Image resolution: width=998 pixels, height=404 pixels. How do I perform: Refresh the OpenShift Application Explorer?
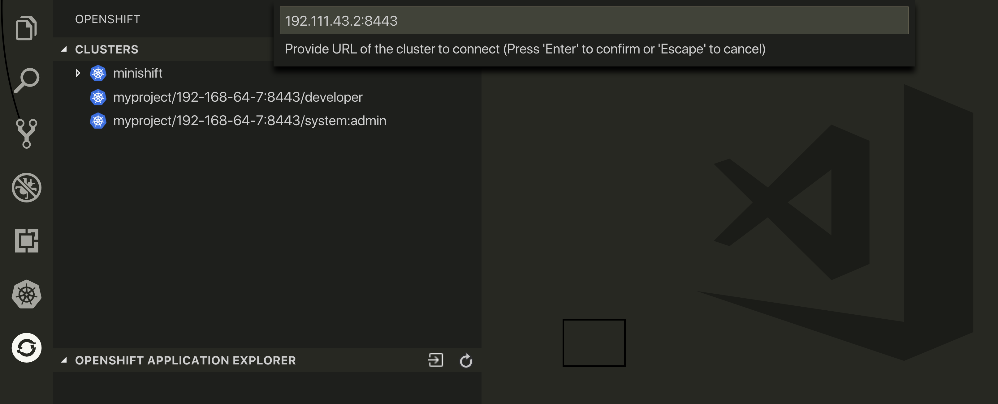coord(466,360)
